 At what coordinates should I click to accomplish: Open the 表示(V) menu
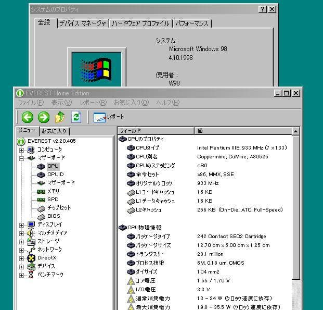61,103
